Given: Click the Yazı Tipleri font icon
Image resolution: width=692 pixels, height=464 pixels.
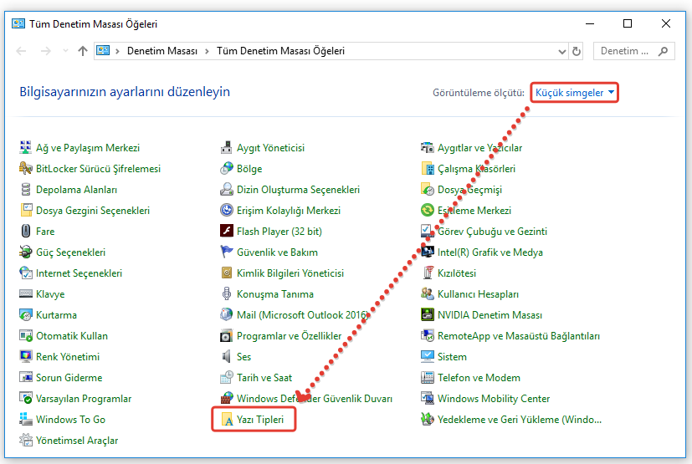Looking at the screenshot, I should tap(226, 420).
